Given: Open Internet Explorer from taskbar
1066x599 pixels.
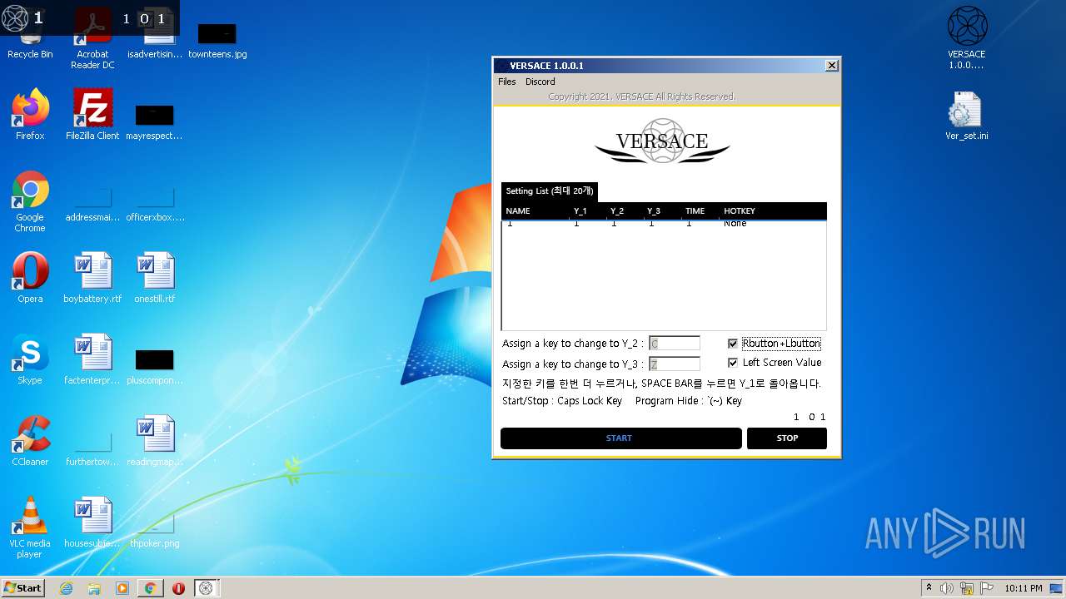Looking at the screenshot, I should coord(66,588).
